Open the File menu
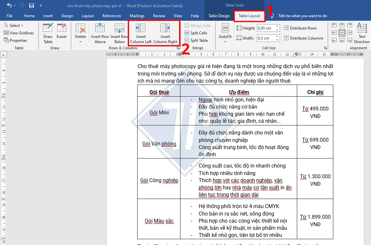This screenshot has height=245, width=371. coord(9,16)
